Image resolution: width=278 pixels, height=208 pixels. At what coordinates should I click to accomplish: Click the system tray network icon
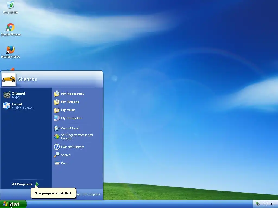pyautogui.click(x=258, y=204)
